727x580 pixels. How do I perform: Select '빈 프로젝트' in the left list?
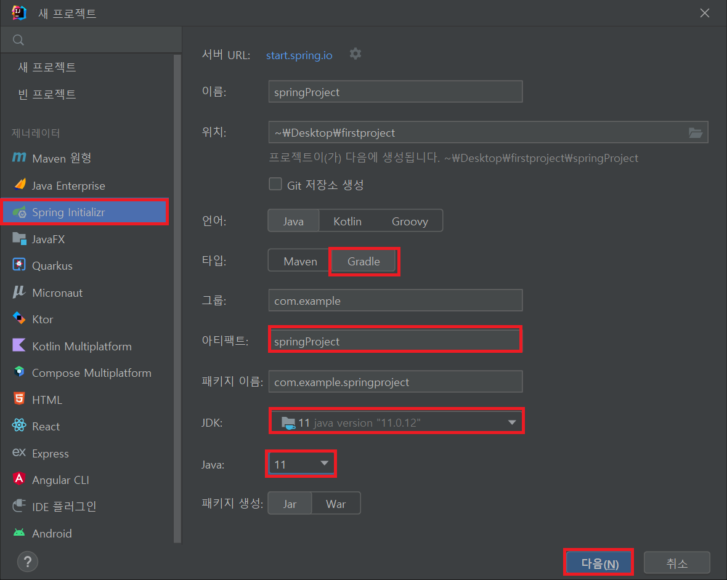pos(47,94)
